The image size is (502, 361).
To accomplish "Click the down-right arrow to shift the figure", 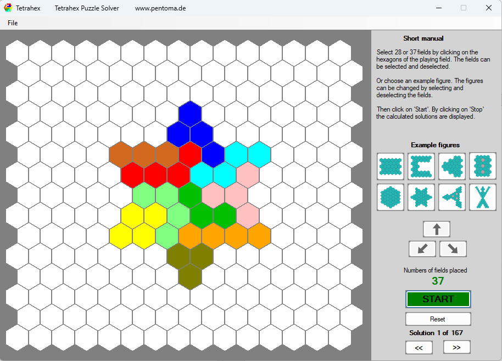I will click(x=452, y=249).
